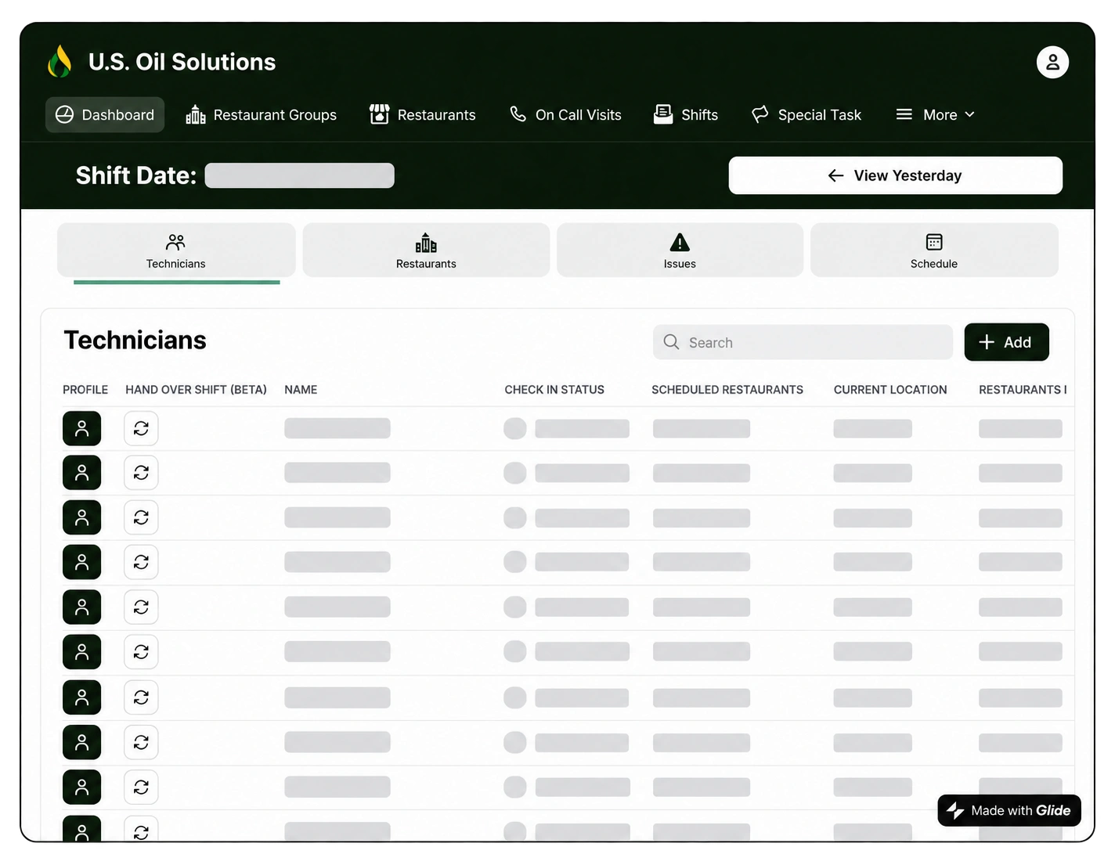Open profile icon in third technician row
Screen dimensions: 1115x865
coord(82,517)
